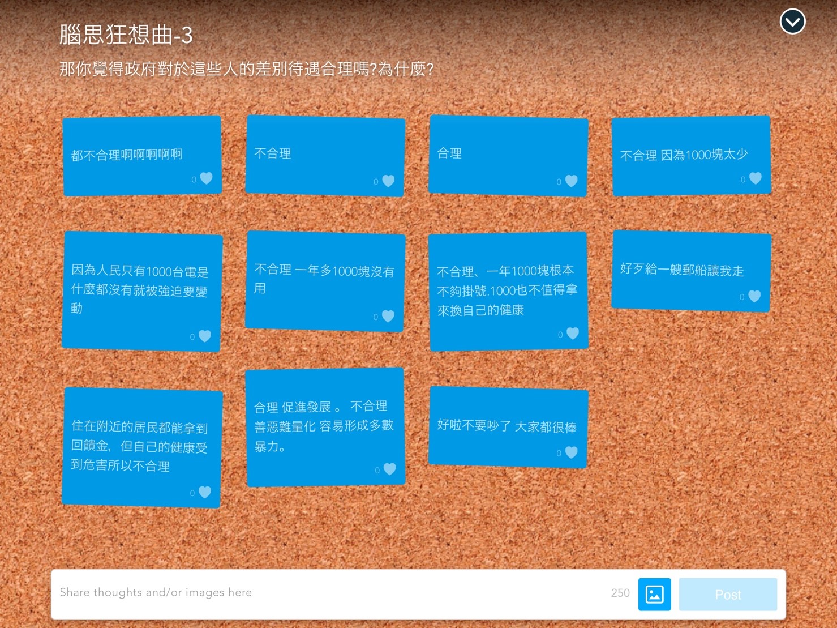837x628 pixels.
Task: Heart the short '不合理' note
Action: click(x=388, y=181)
